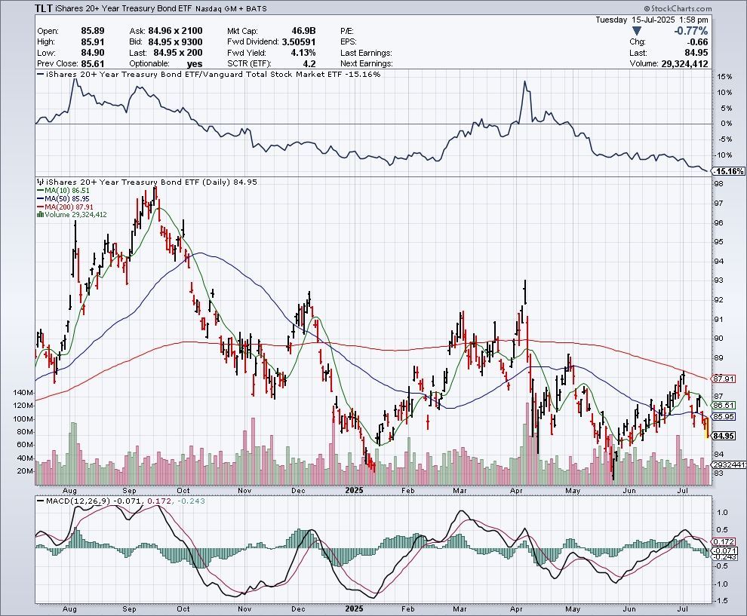Select the MA(200) 87.91 legend entry
The height and width of the screenshot is (616, 747).
pos(65,207)
